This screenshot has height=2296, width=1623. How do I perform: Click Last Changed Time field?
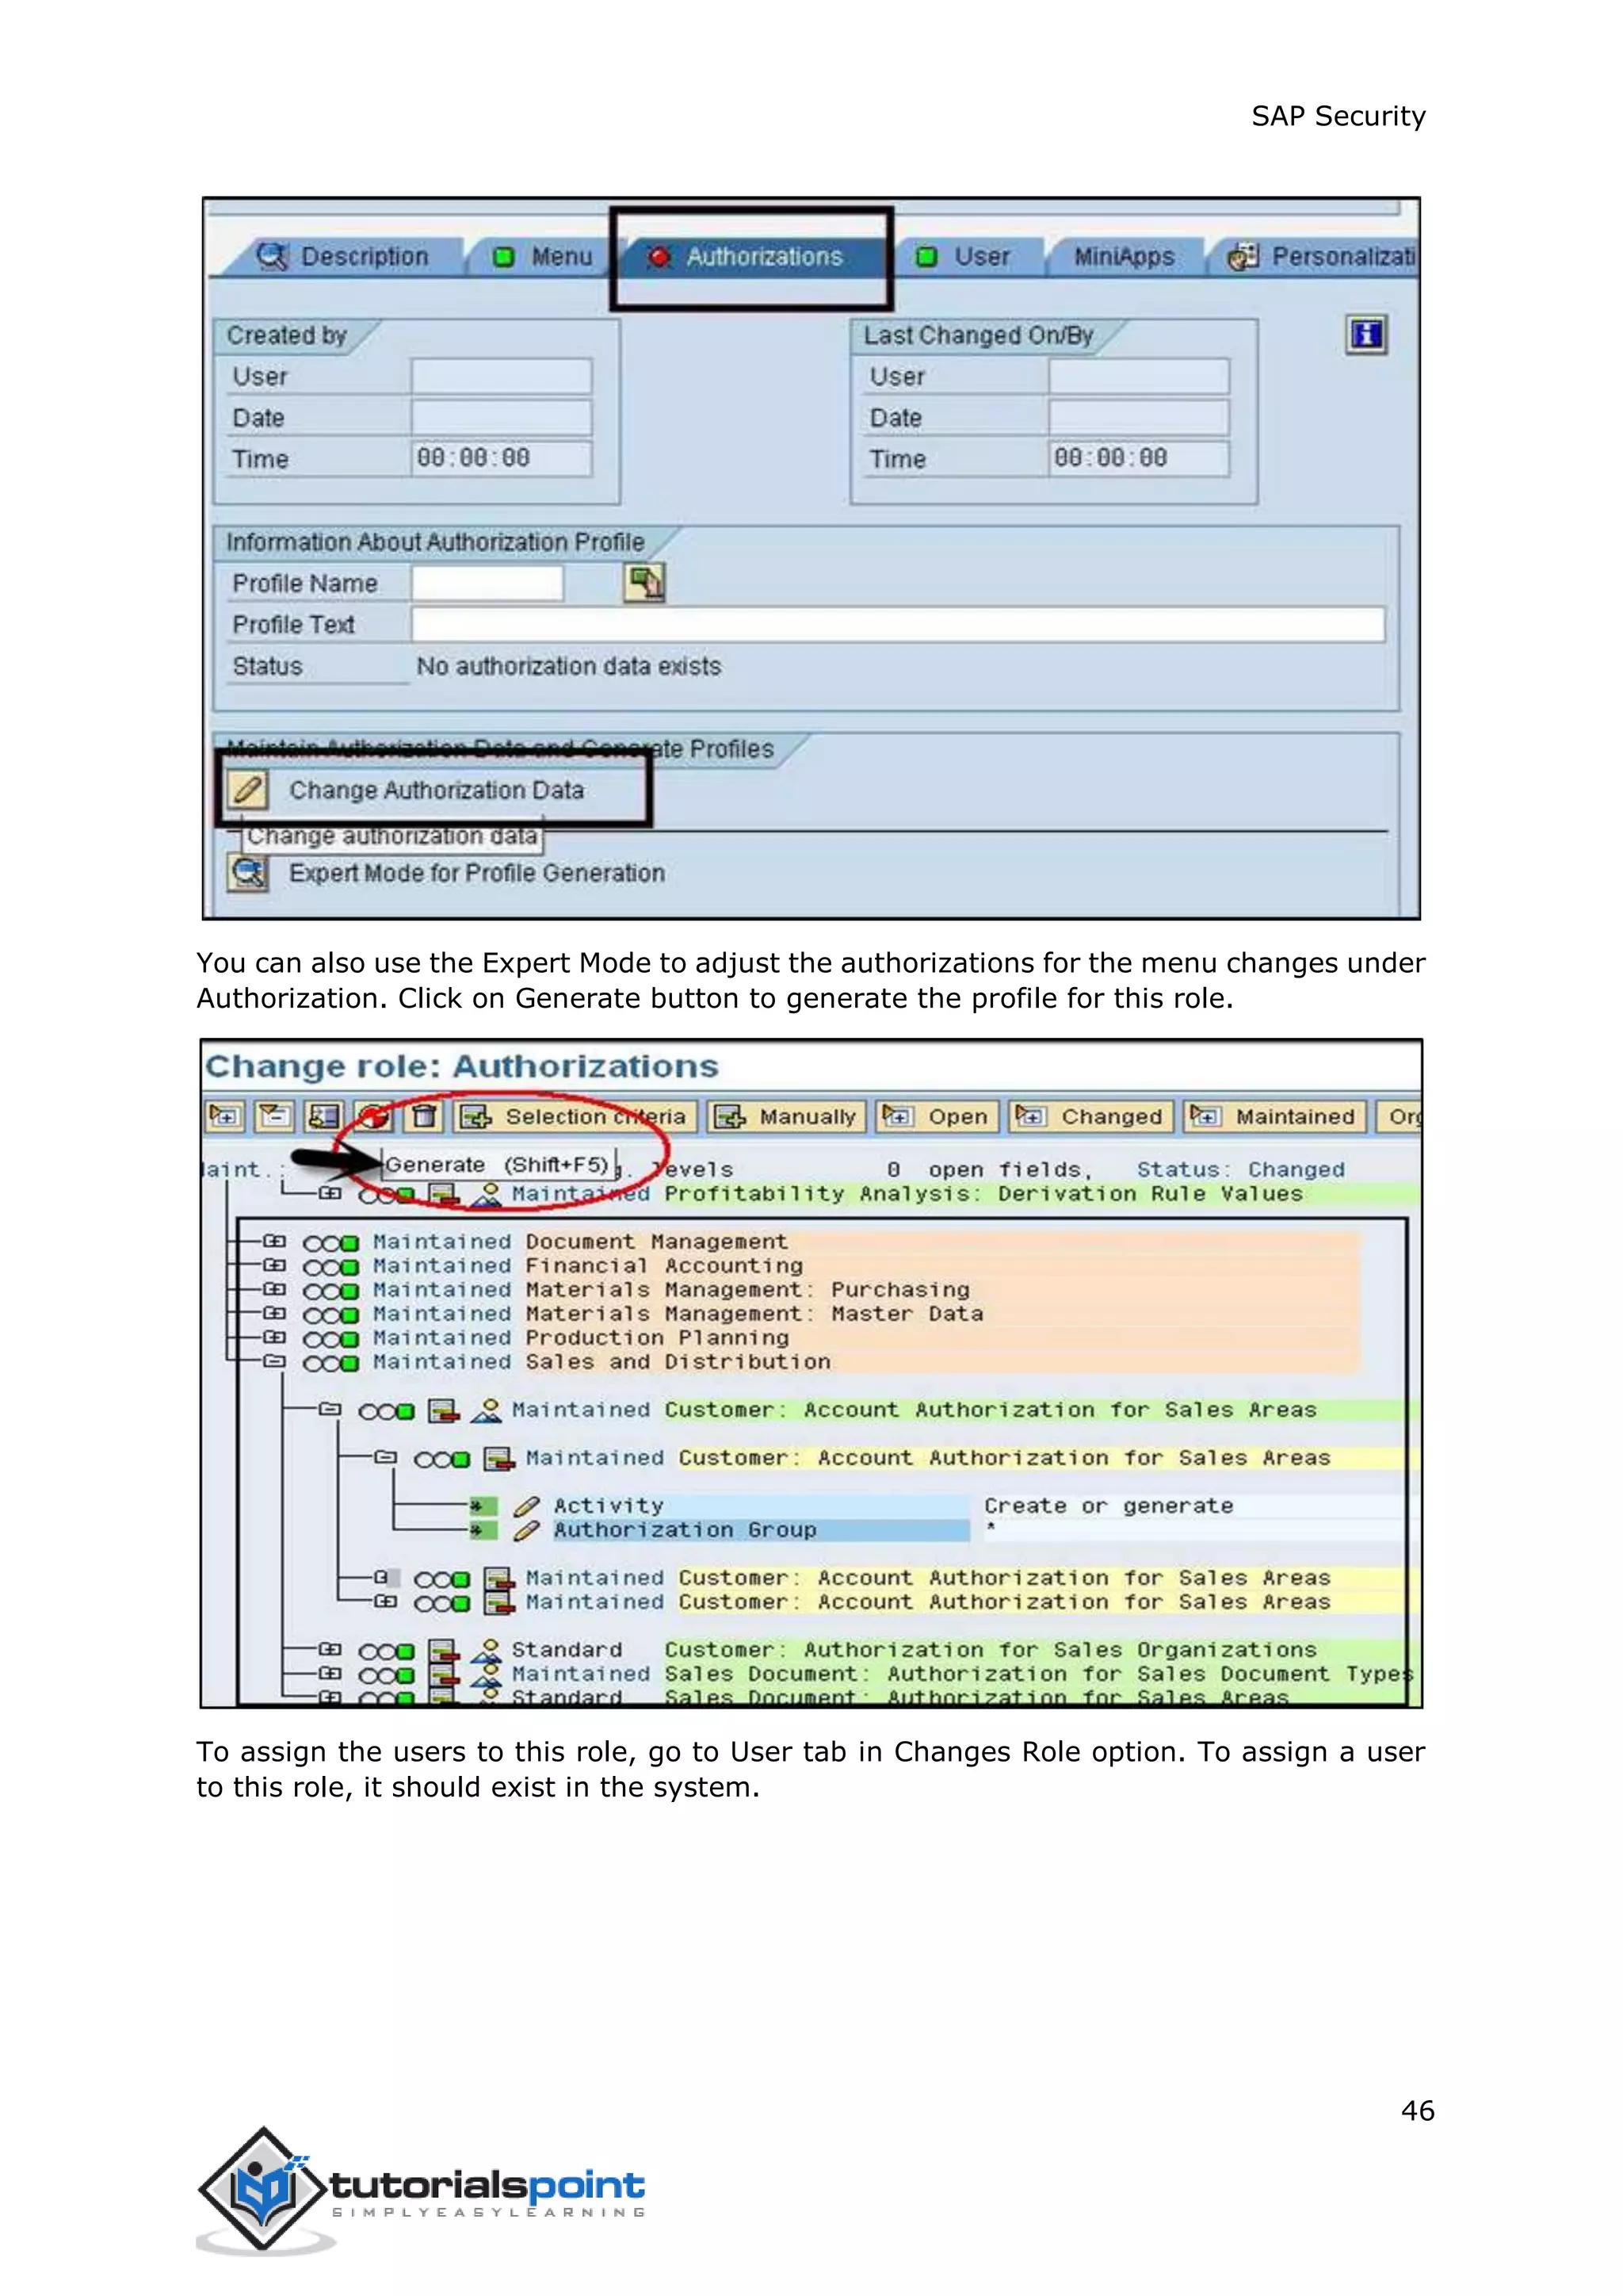point(1138,458)
